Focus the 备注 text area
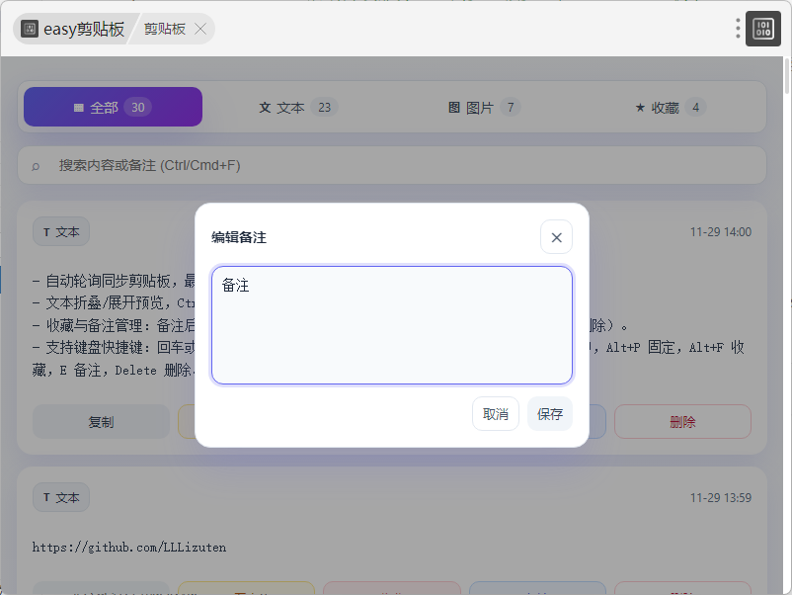This screenshot has width=792, height=595. tap(392, 325)
